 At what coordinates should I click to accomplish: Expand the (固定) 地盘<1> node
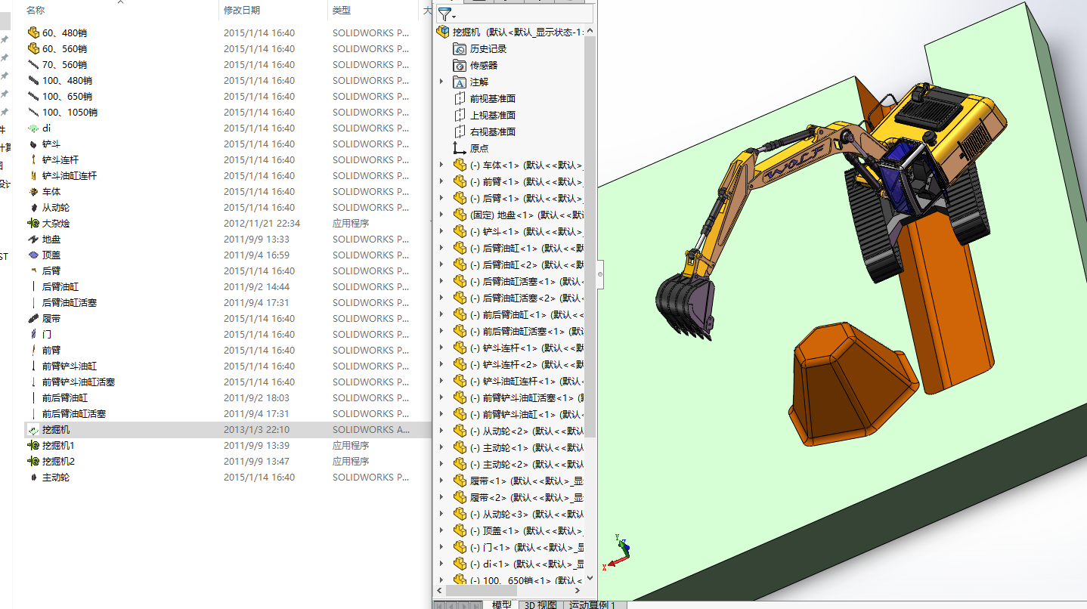pos(441,215)
